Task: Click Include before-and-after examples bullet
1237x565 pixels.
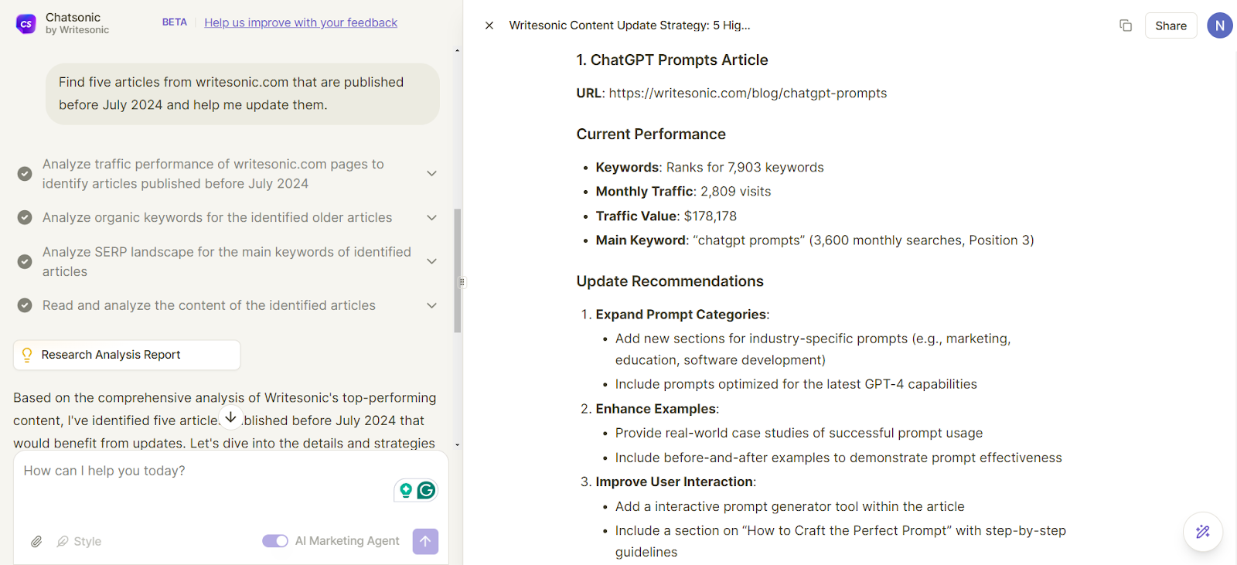Action: (838, 458)
